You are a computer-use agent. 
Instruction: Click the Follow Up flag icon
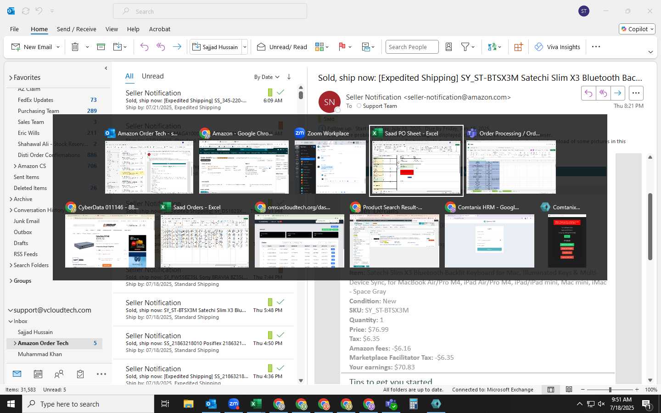pyautogui.click(x=342, y=47)
